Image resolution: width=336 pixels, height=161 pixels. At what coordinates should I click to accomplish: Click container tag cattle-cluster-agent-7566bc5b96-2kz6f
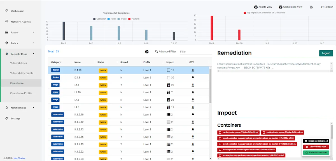239,132
